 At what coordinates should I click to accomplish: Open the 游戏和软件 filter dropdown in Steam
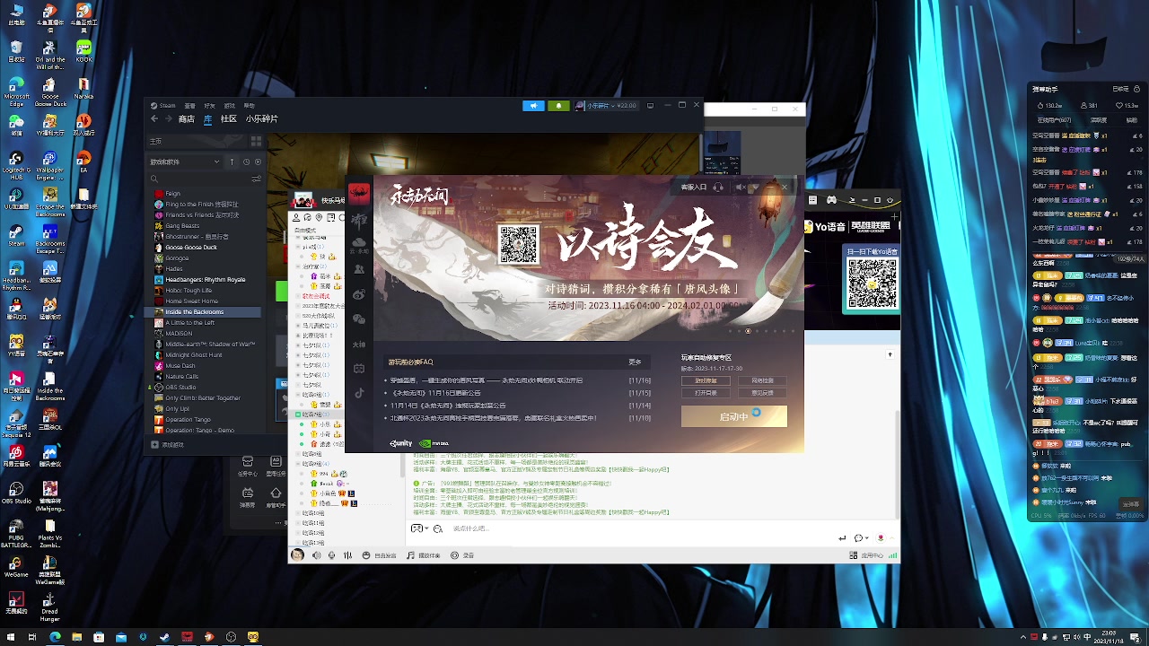coord(184,161)
